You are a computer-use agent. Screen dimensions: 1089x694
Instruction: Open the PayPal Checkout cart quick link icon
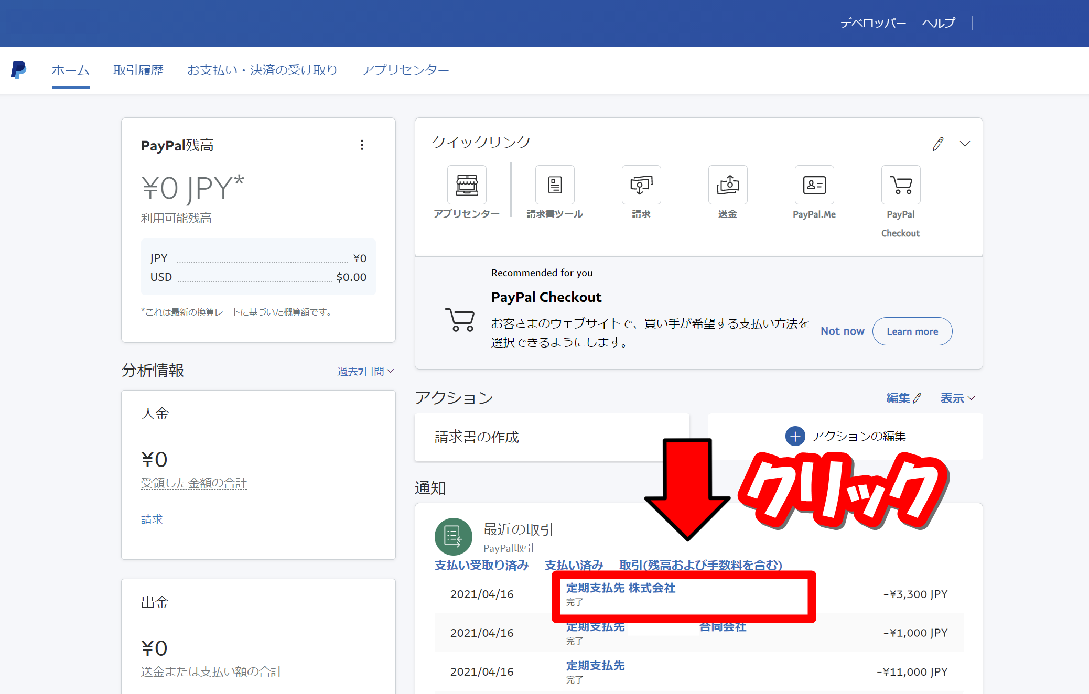[901, 185]
